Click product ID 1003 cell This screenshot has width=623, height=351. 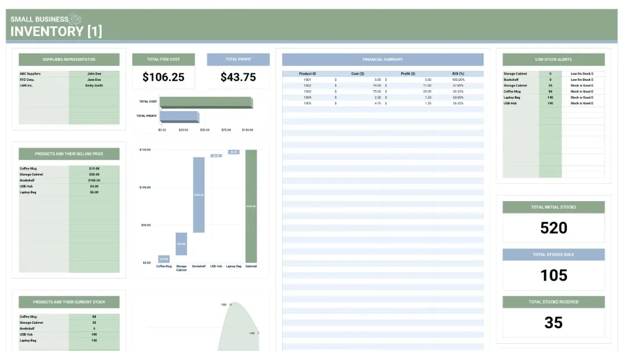[307, 92]
